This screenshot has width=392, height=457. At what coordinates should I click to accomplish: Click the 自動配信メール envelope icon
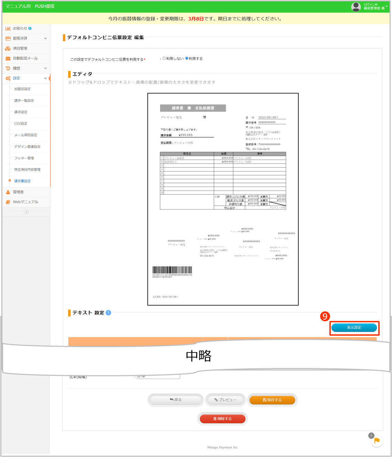tap(8, 58)
